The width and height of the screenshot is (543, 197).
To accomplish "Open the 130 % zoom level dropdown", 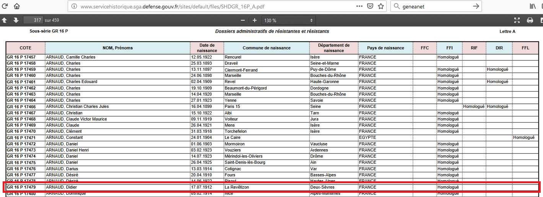I will [x=288, y=20].
